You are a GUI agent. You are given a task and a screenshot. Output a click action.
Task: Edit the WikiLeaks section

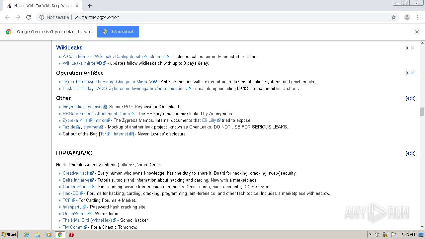pos(410,47)
